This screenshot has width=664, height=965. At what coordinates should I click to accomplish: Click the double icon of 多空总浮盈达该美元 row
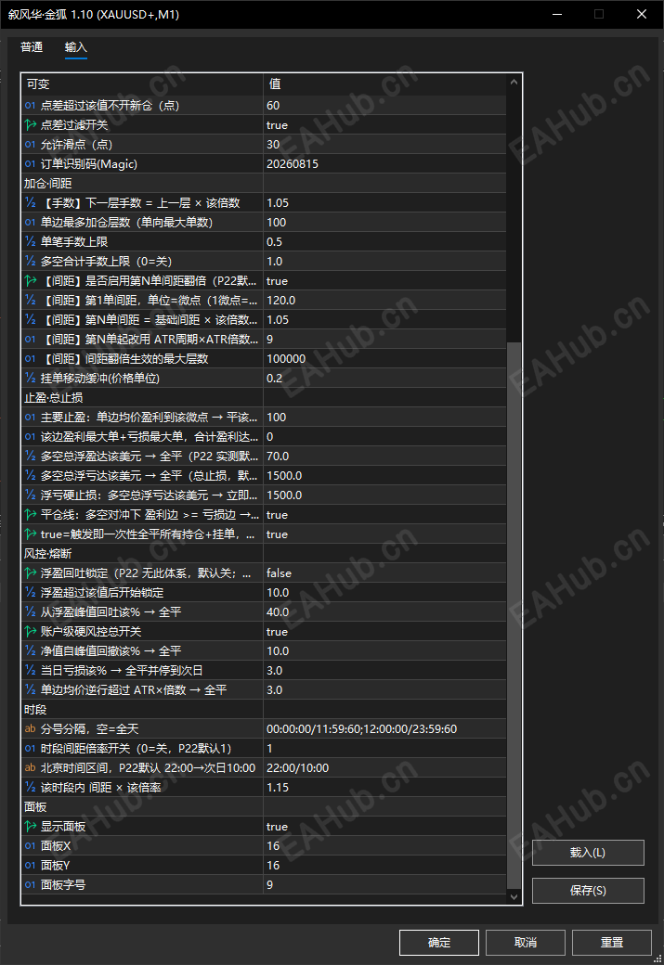pos(30,456)
